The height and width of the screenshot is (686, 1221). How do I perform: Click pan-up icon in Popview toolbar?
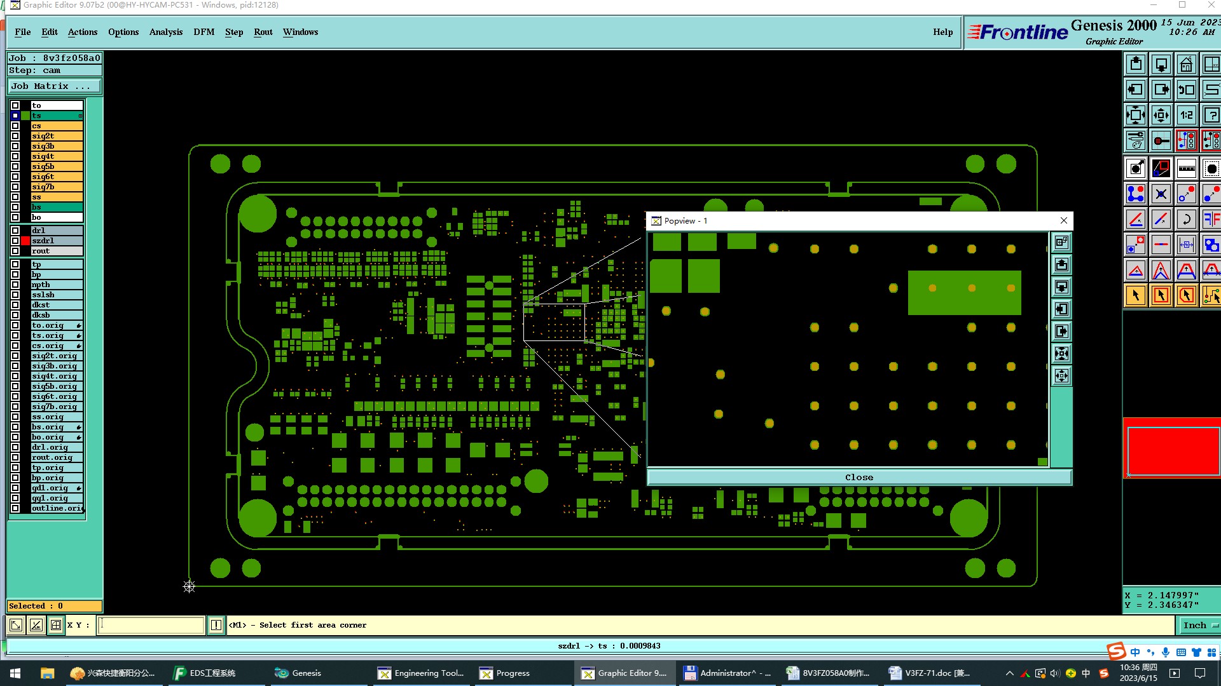[x=1061, y=265]
